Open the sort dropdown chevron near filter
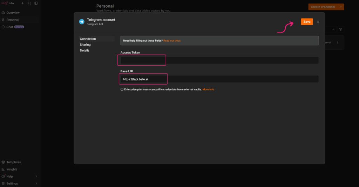359x187 pixels. pyautogui.click(x=333, y=29)
